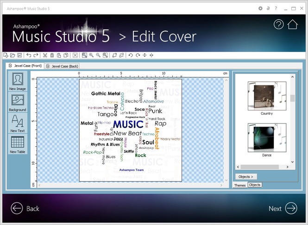Click the small question mark in title bar
308x225 pixels.
276,8
